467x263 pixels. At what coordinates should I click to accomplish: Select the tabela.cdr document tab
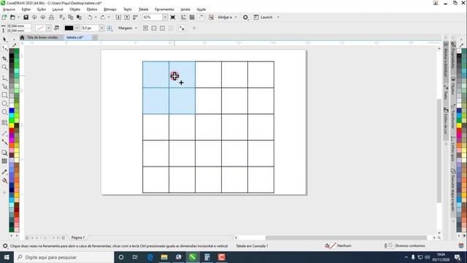(x=74, y=37)
